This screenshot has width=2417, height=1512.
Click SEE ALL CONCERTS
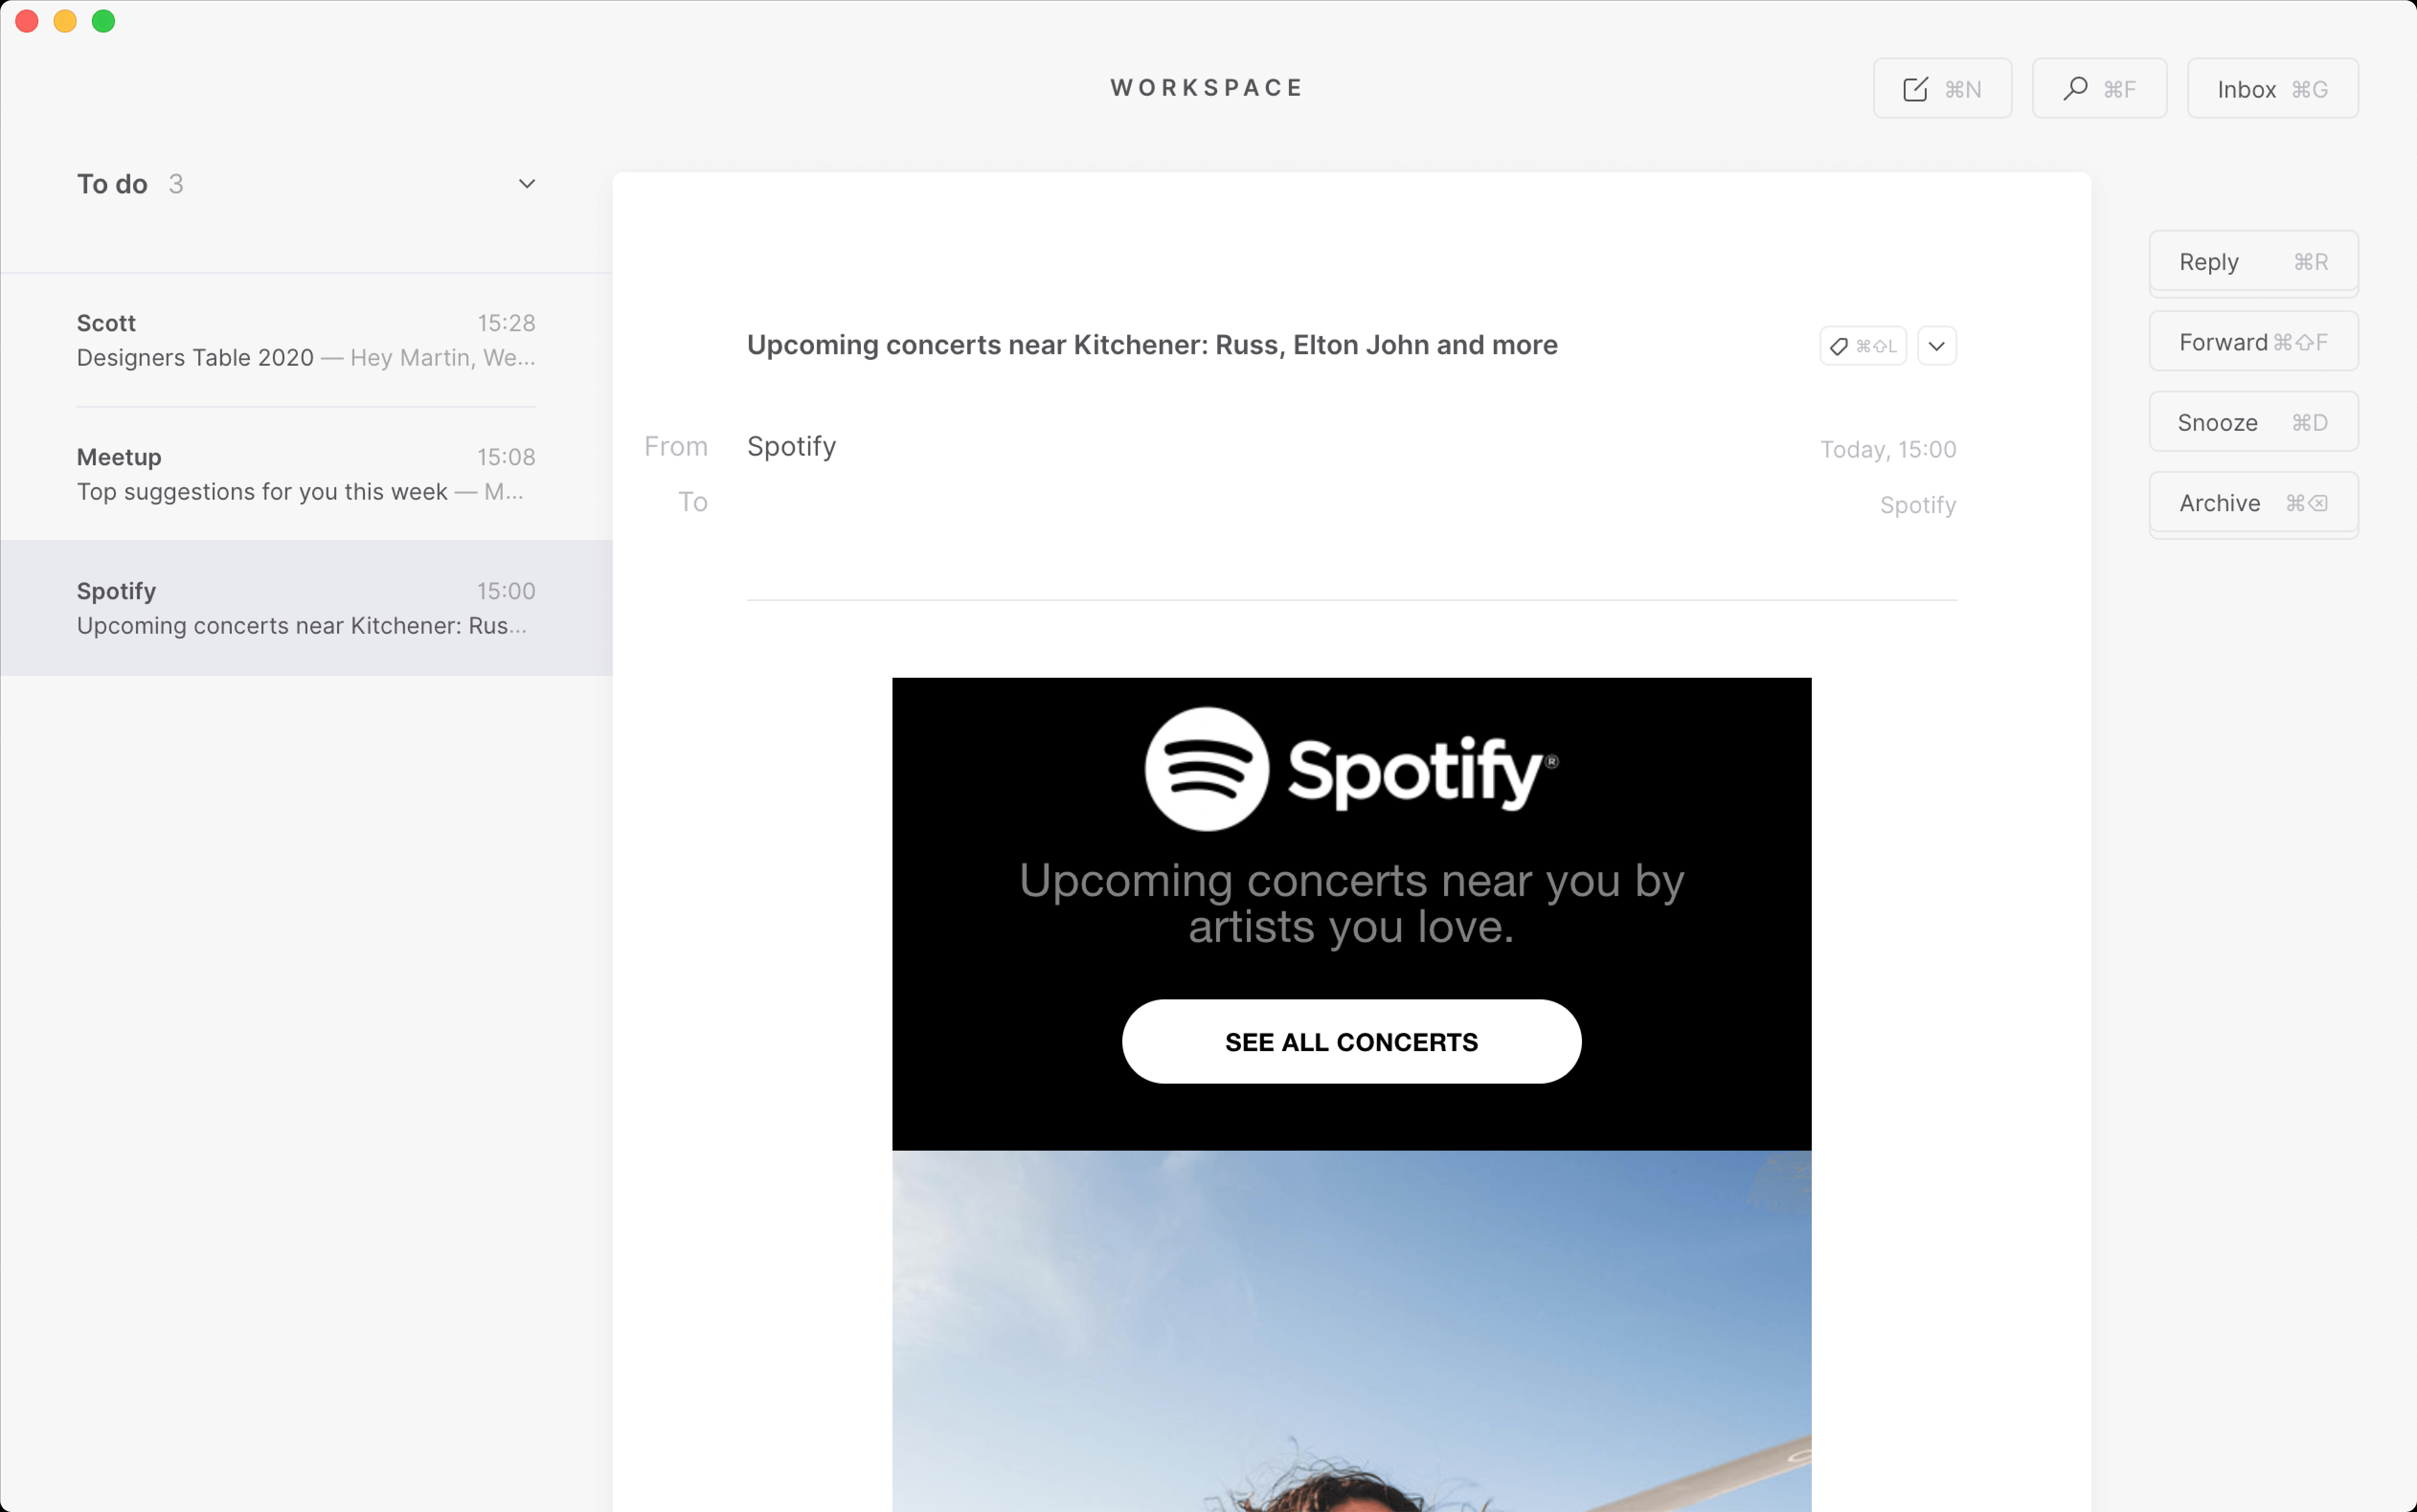1351,1041
